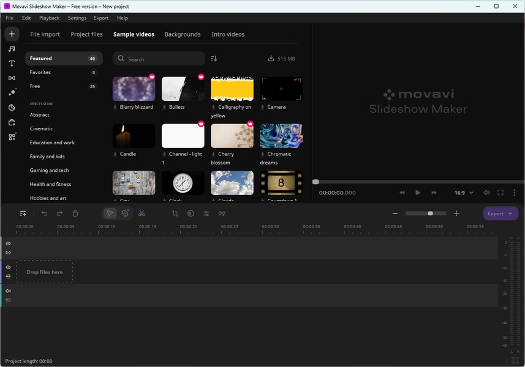Toggle visibility of the main video track
Viewport: 525px width, 367px height.
(x=9, y=267)
